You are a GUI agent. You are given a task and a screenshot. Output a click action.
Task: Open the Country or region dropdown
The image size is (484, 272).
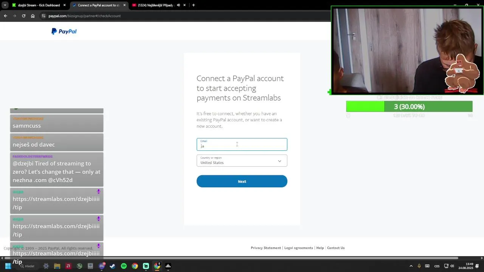tap(242, 161)
